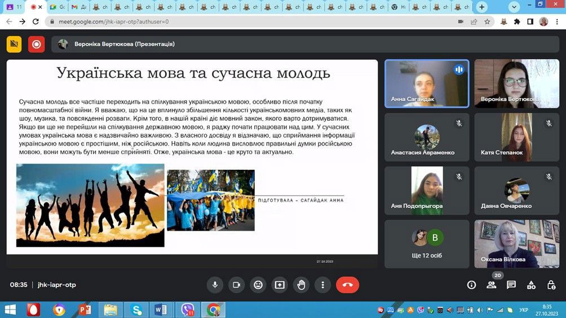Click the yellow captions-off icon at top left
This screenshot has width=566, height=318.
(x=14, y=44)
